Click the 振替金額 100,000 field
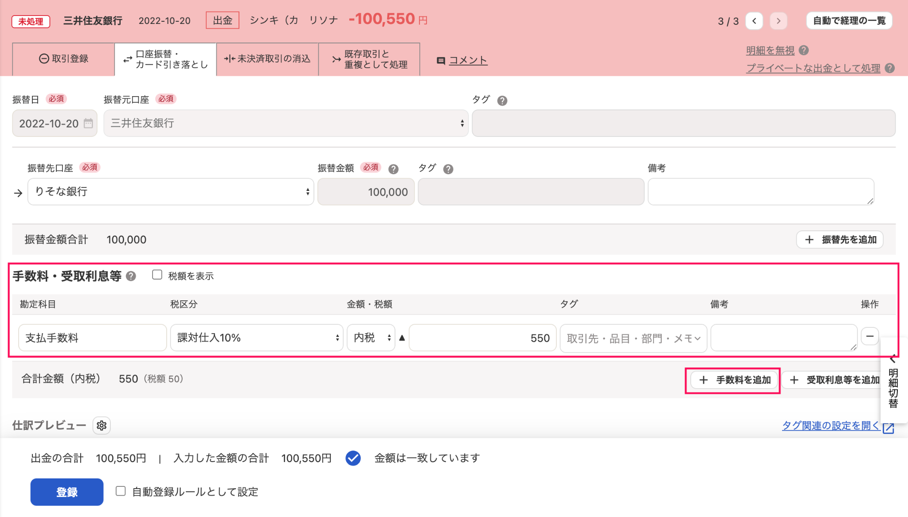This screenshot has height=517, width=908. coord(366,192)
